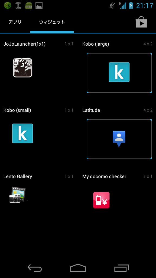Tap the Lento Gallery label
This screenshot has width=156, height=278.
tap(18, 176)
